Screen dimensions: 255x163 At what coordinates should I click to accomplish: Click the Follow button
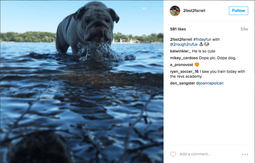pos(238,11)
